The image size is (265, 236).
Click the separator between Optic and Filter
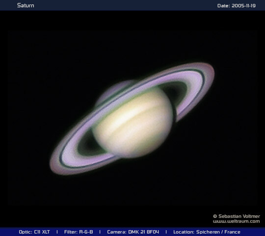pos(57,232)
